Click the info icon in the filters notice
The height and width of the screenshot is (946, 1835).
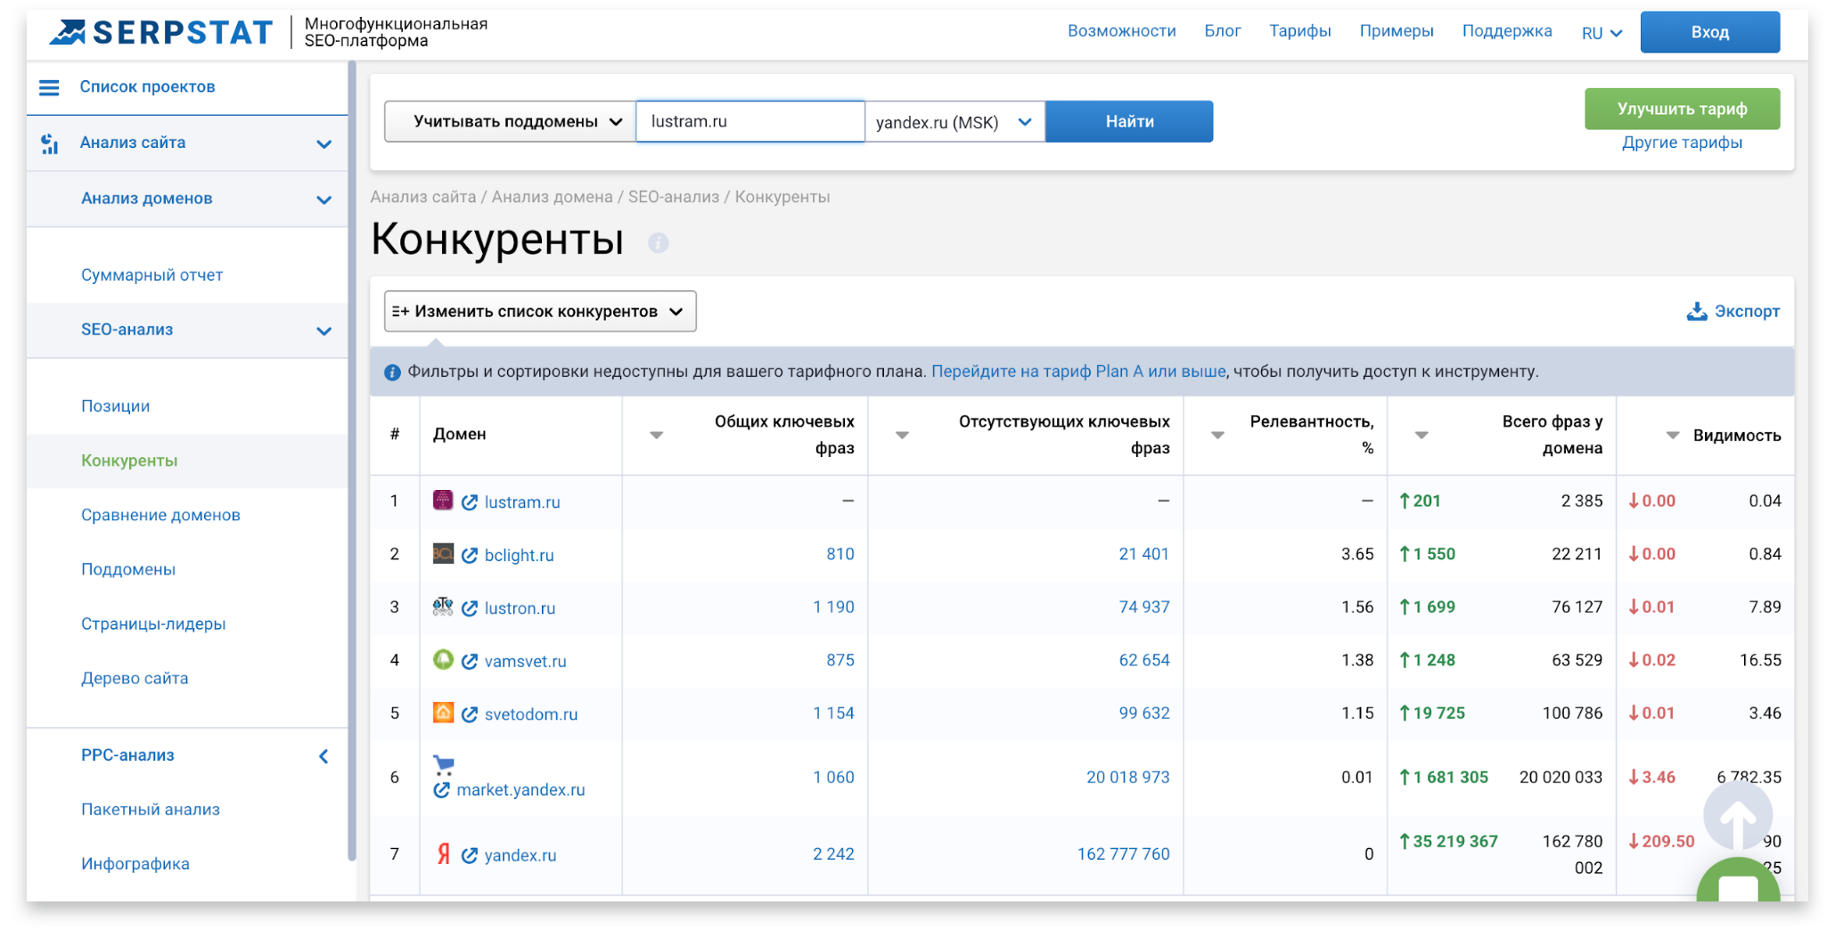392,372
